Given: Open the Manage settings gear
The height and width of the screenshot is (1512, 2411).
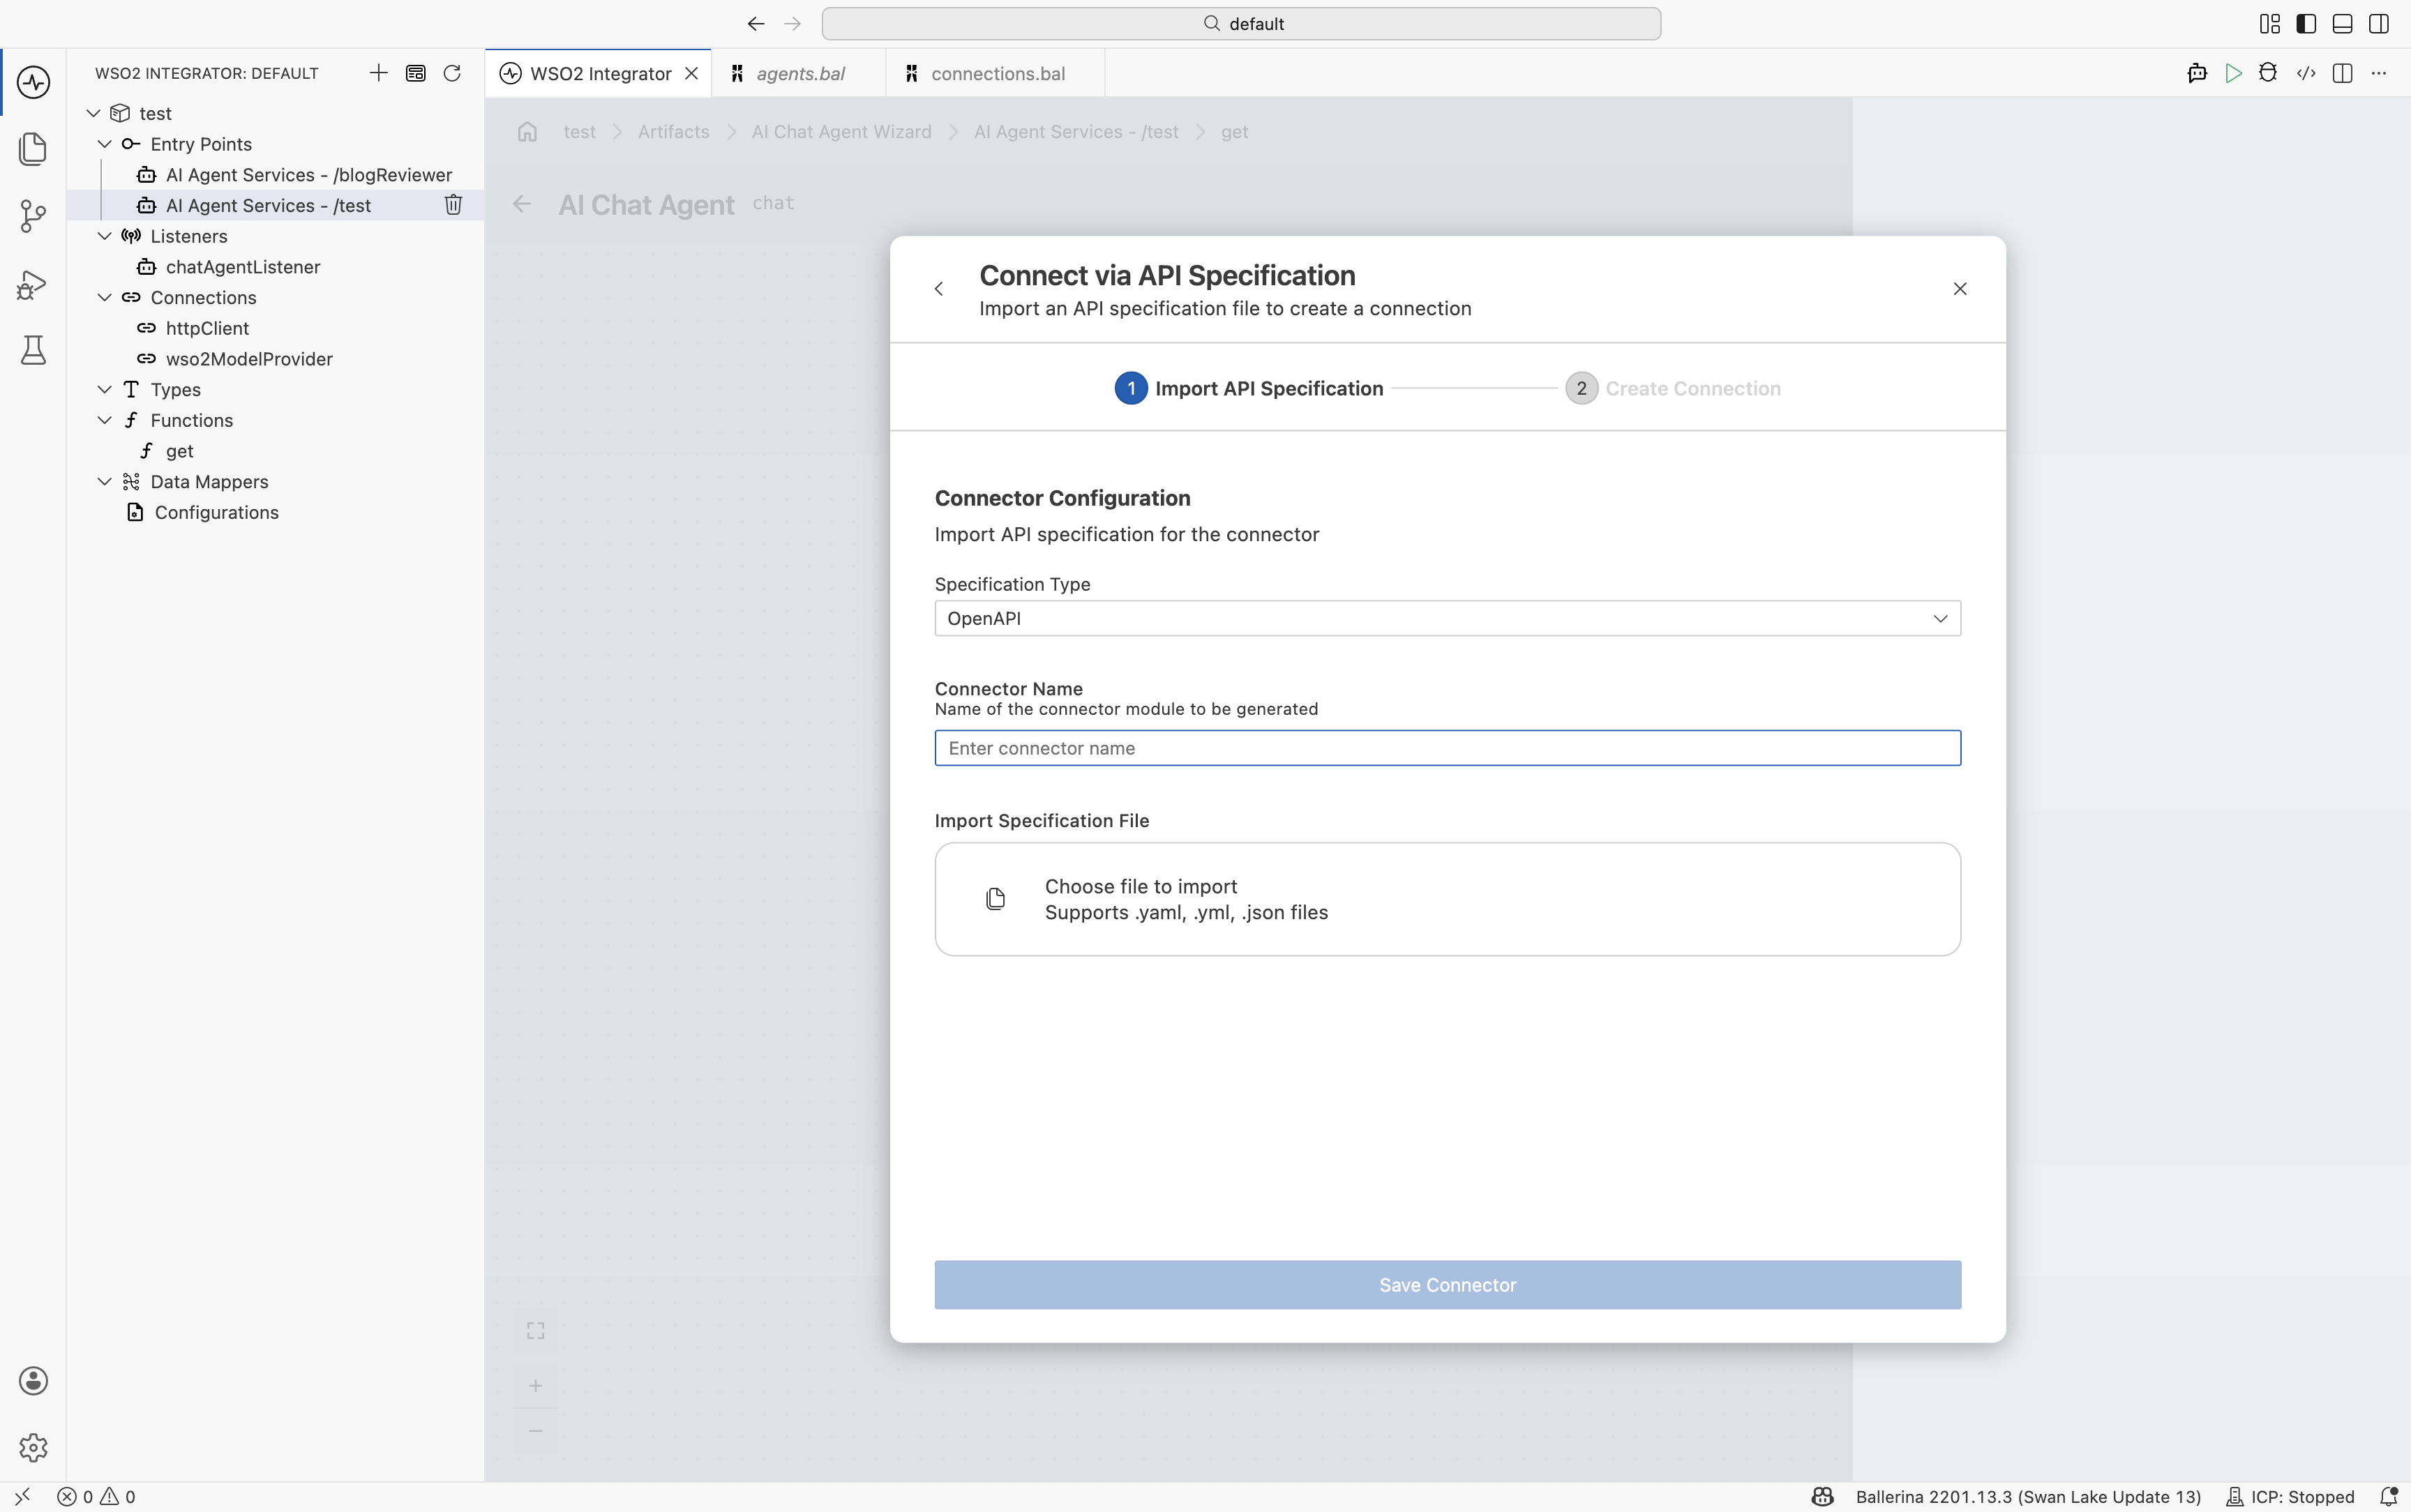Looking at the screenshot, I should pyautogui.click(x=33, y=1447).
